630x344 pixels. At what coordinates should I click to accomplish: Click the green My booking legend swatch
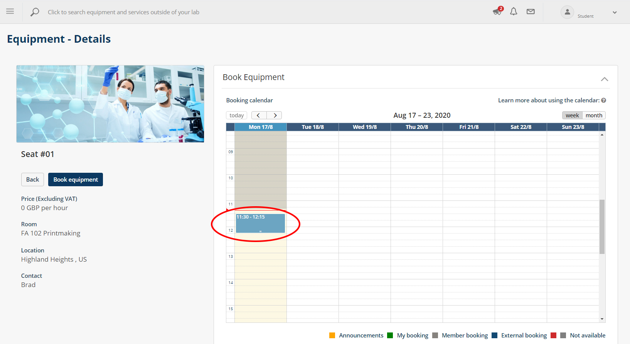(x=390, y=335)
